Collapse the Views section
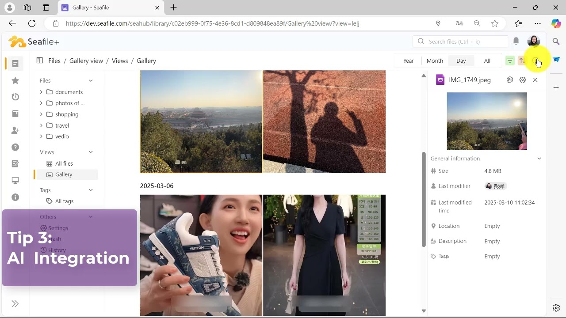 [x=91, y=152]
